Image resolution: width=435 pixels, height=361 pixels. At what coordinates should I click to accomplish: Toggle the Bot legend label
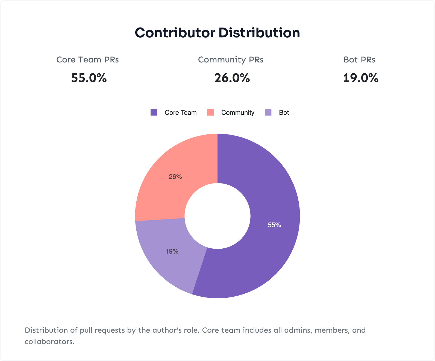click(284, 113)
